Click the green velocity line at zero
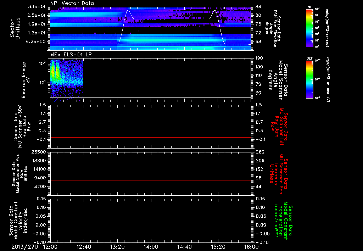This screenshot has width=363, height=251. (x=151, y=225)
